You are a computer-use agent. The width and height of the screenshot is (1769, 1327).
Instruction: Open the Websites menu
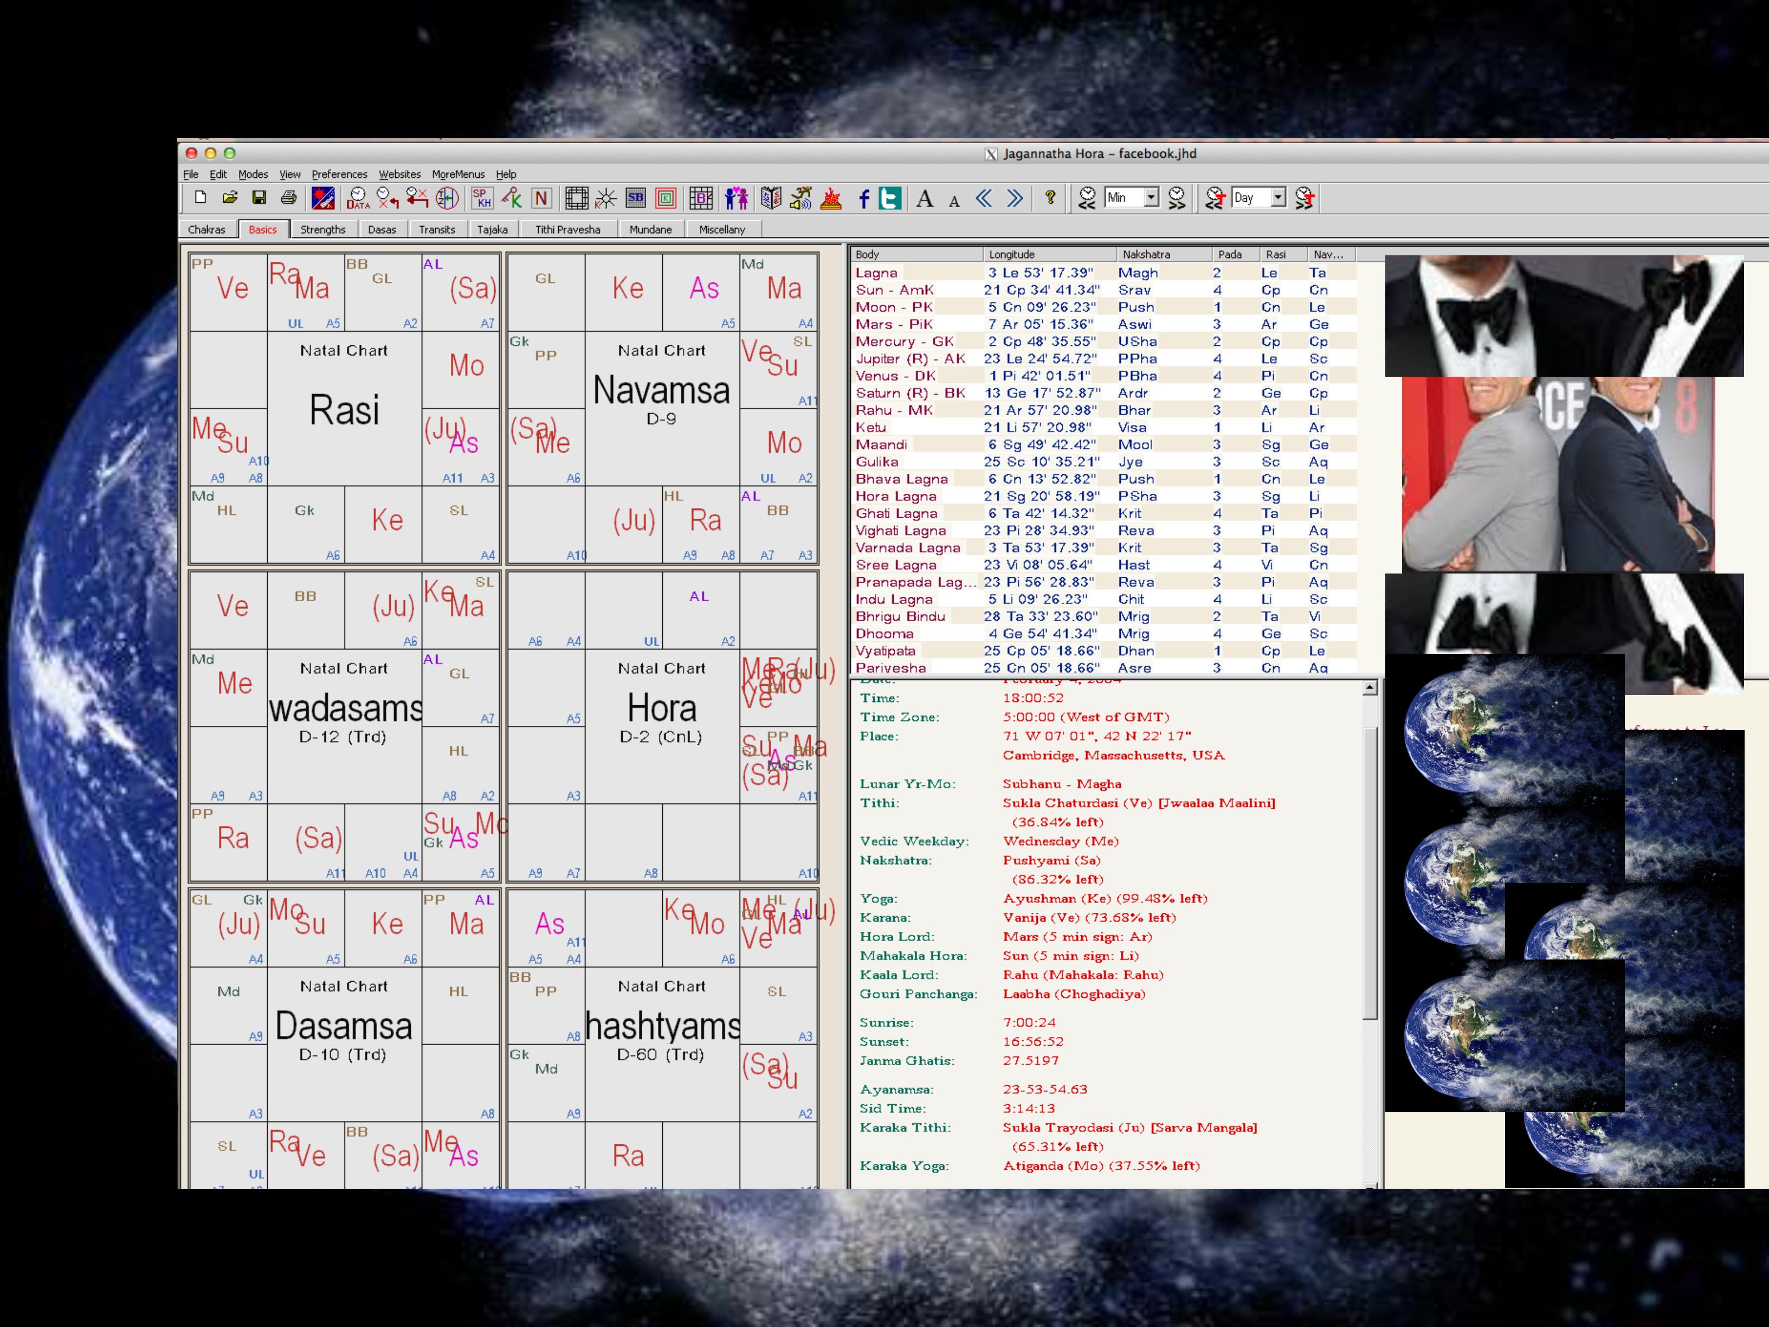(400, 175)
